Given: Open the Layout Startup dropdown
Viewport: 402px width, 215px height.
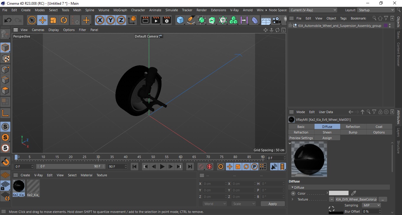Looking at the screenshot, I should (376, 10).
